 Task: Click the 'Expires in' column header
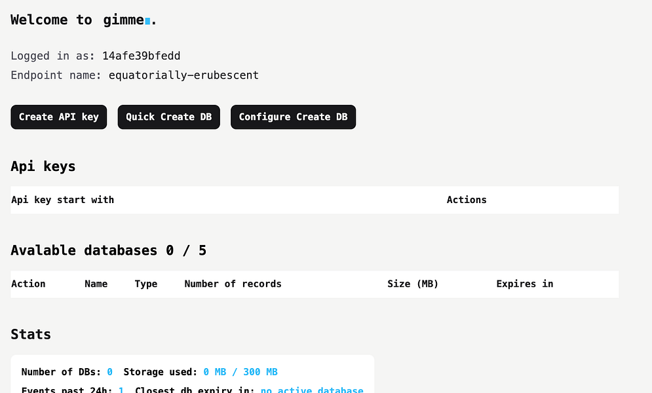pos(525,284)
